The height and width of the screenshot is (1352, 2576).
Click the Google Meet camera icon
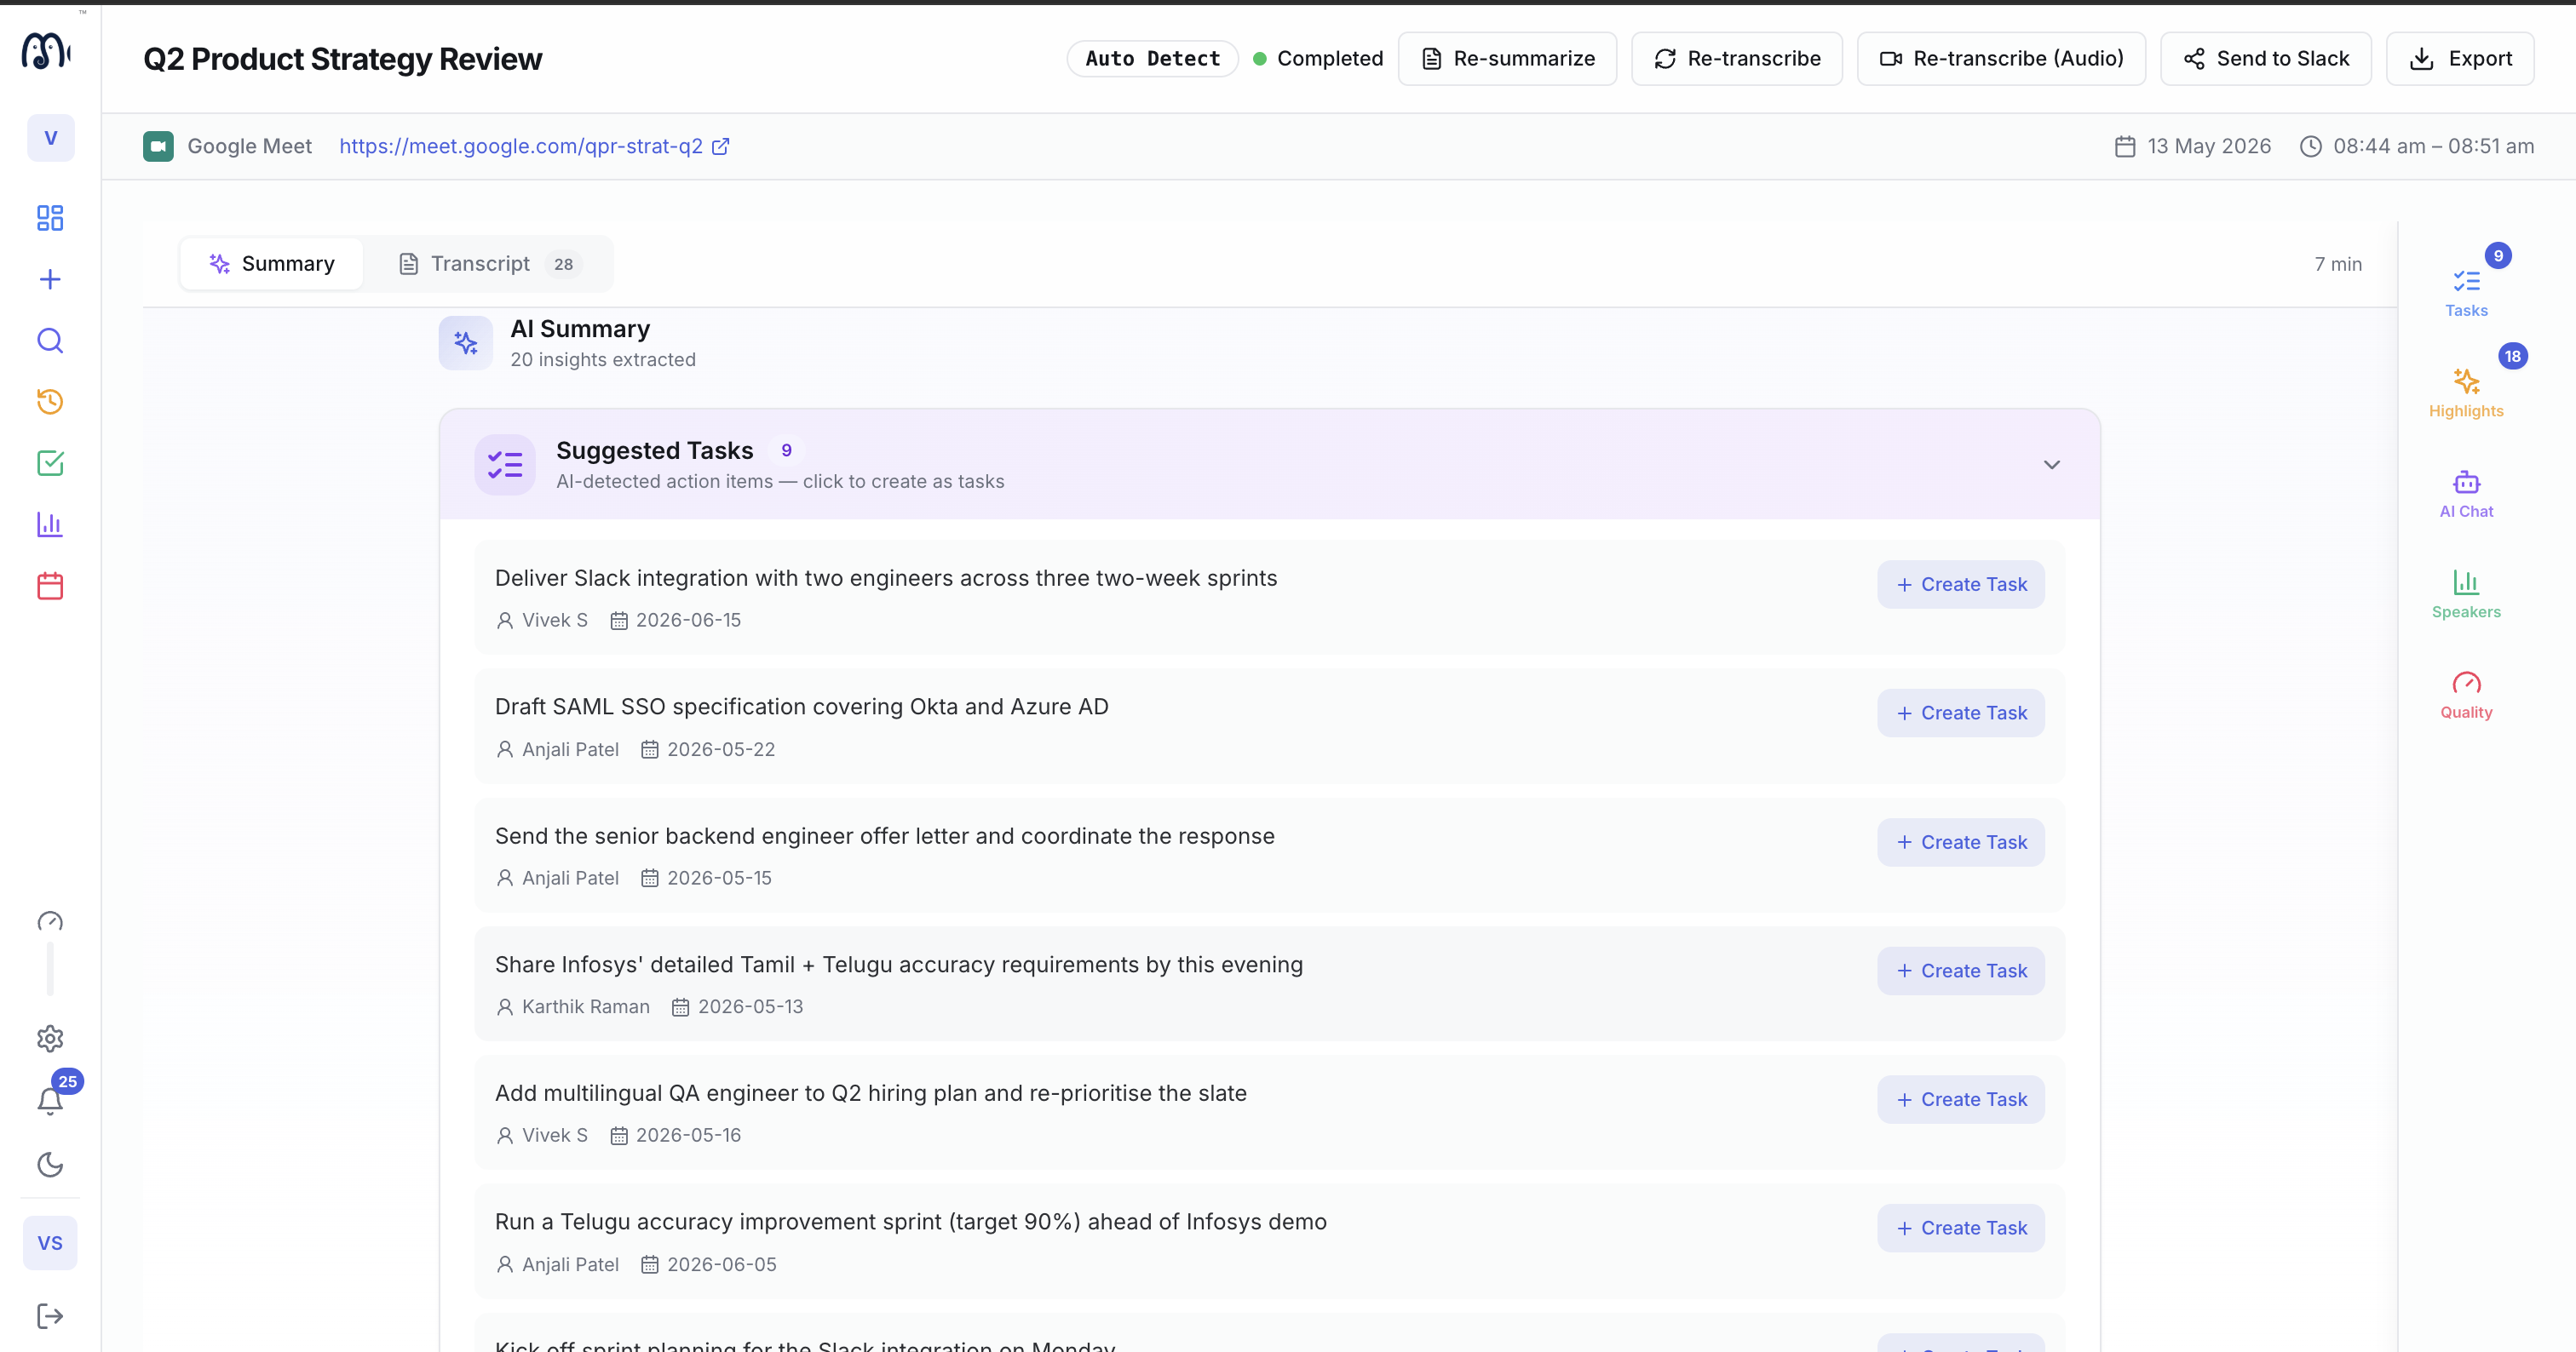pyautogui.click(x=158, y=146)
